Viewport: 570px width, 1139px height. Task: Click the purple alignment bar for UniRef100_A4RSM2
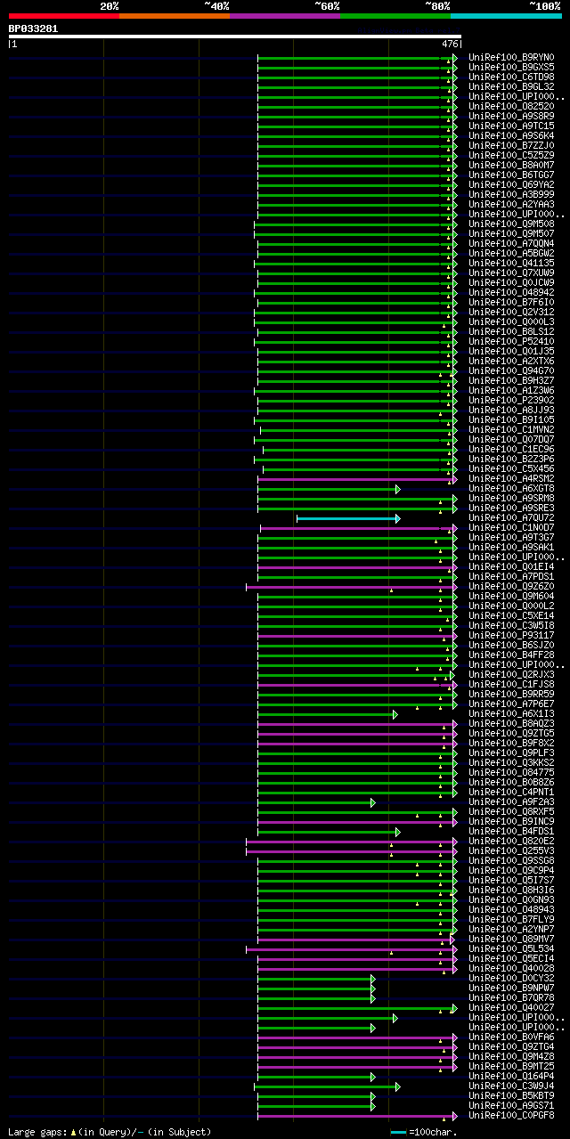coord(357,479)
